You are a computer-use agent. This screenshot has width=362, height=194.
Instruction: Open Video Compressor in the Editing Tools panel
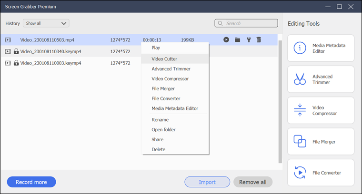click(321, 110)
